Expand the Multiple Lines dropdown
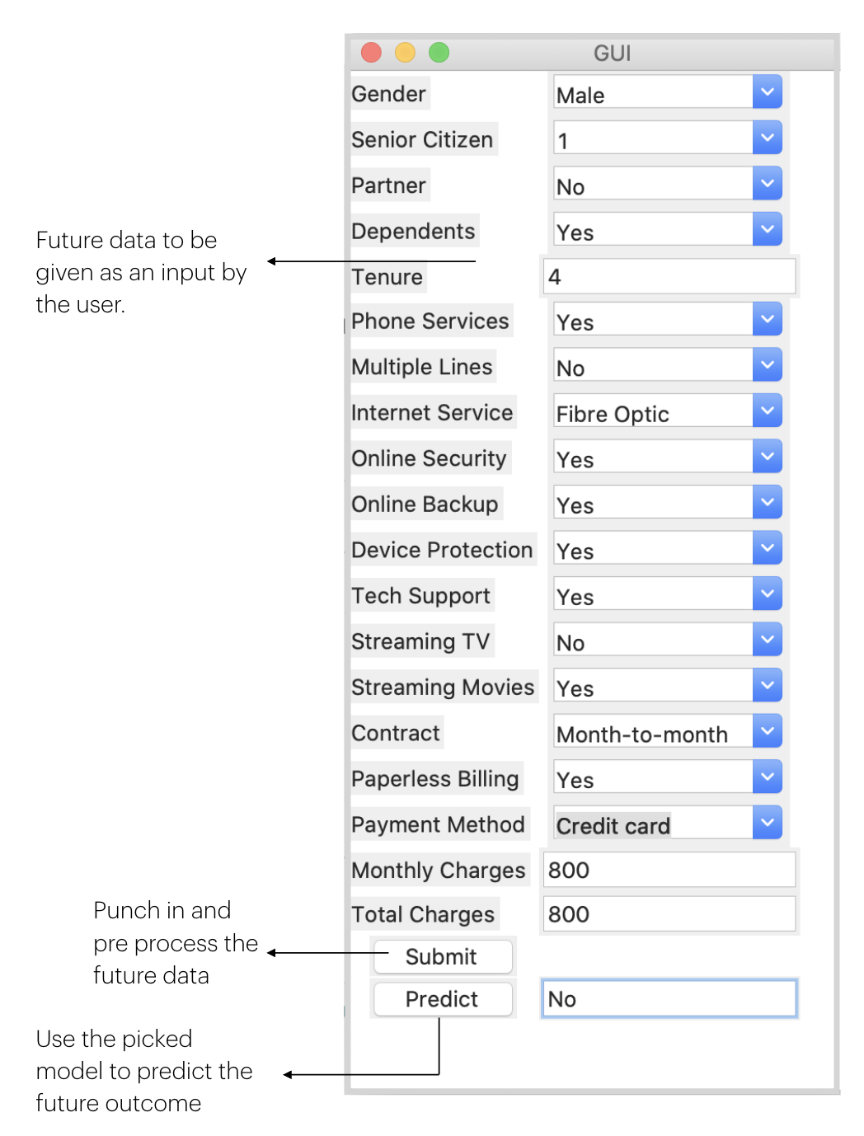This screenshot has width=864, height=1136. coord(767,365)
